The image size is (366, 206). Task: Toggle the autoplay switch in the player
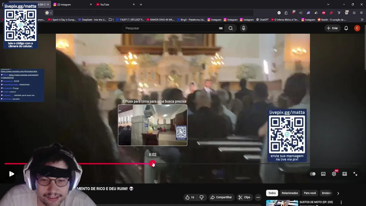(313, 174)
